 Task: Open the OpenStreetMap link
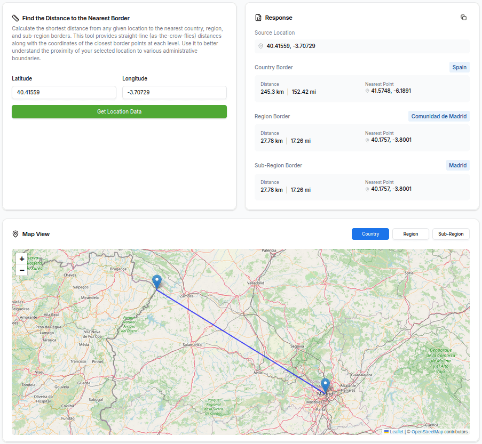tap(427, 432)
